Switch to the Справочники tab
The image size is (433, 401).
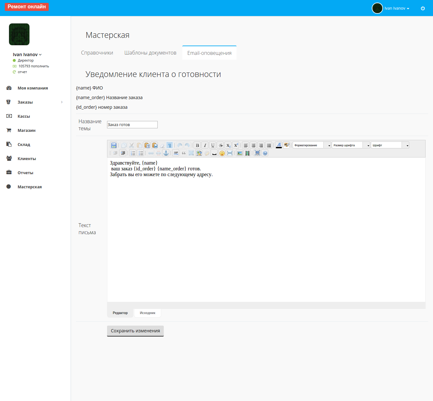coord(97,53)
